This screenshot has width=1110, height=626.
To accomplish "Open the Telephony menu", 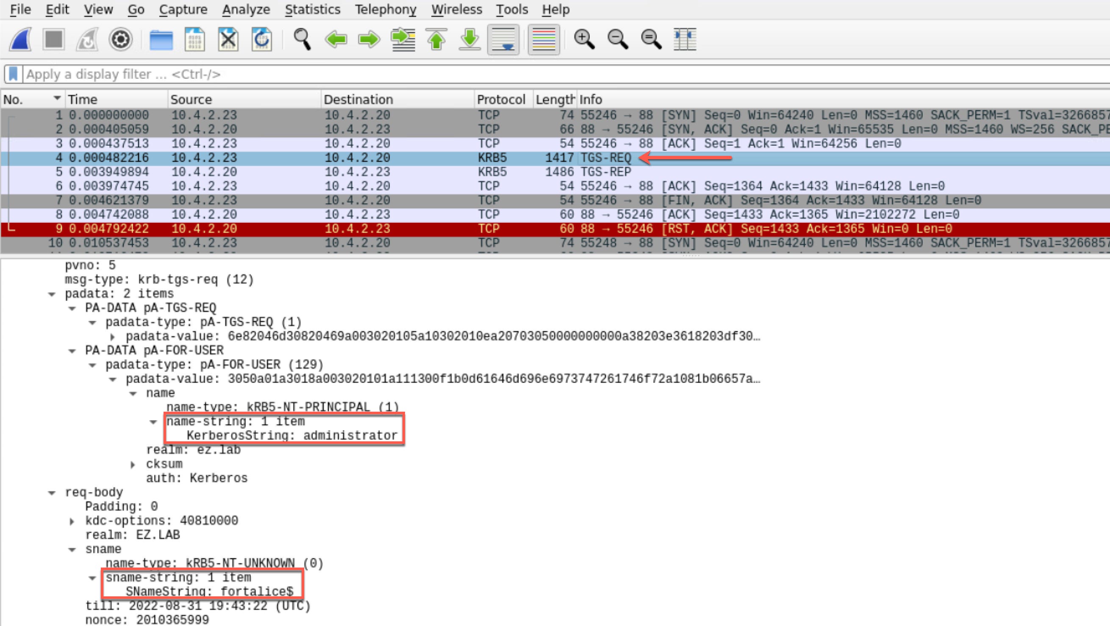I will click(385, 9).
